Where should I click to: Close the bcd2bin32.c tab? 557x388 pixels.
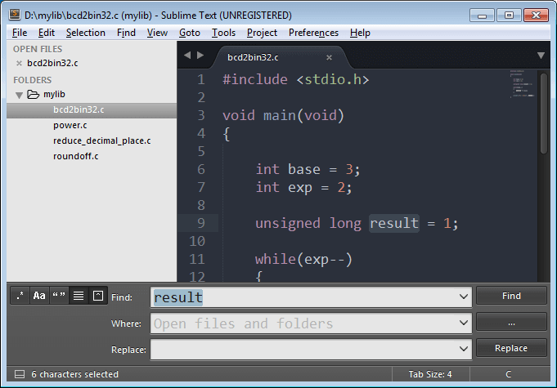(330, 57)
